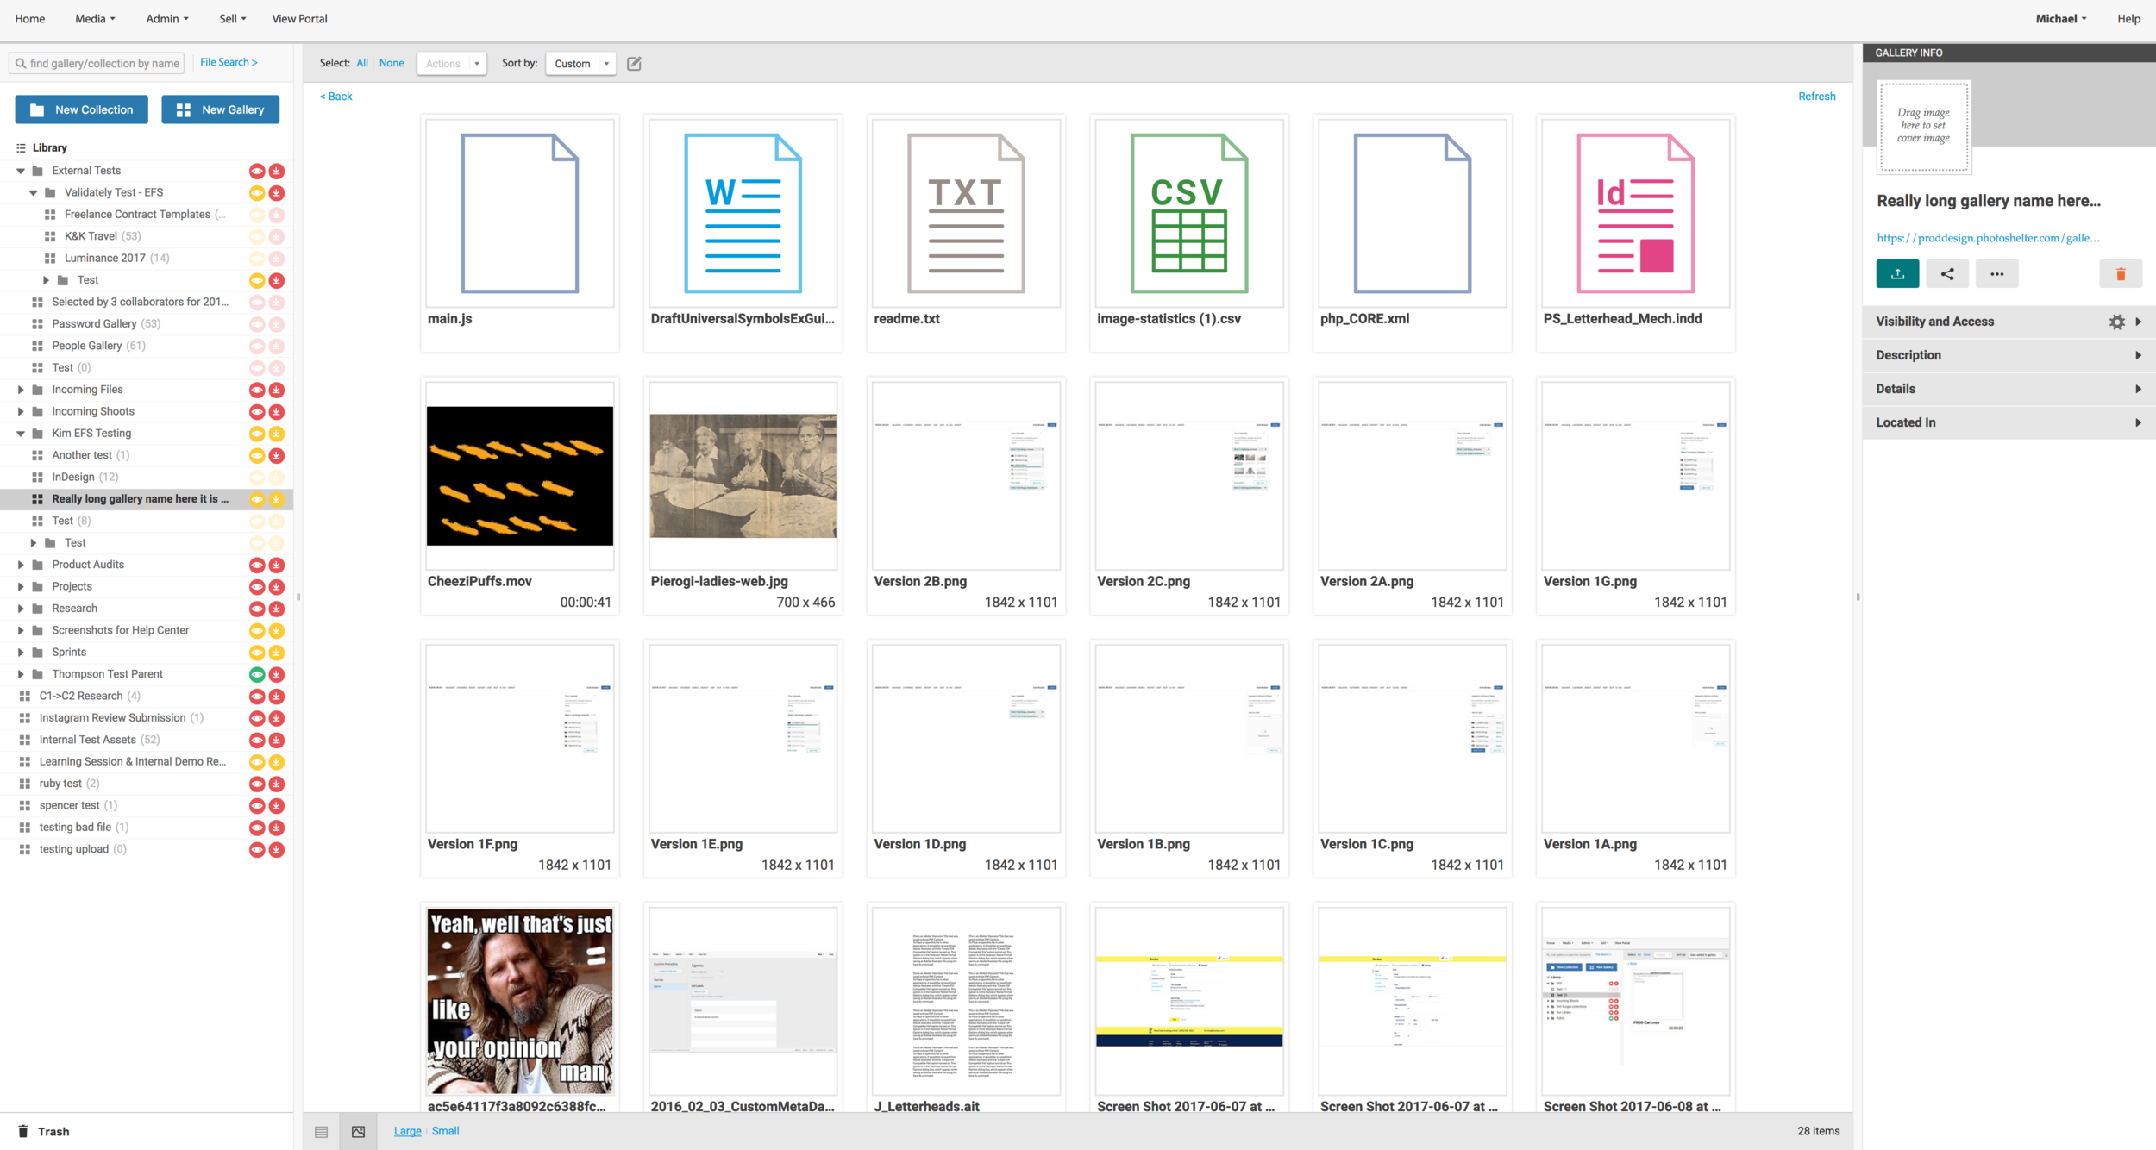Click download icon for Instagram Review Submission
Screen dimensions: 2156x1150
[276, 719]
